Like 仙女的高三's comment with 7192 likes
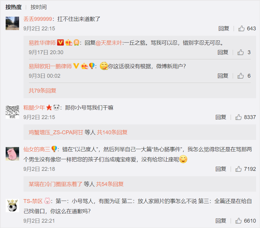The height and width of the screenshot is (228, 260). tap(239, 169)
